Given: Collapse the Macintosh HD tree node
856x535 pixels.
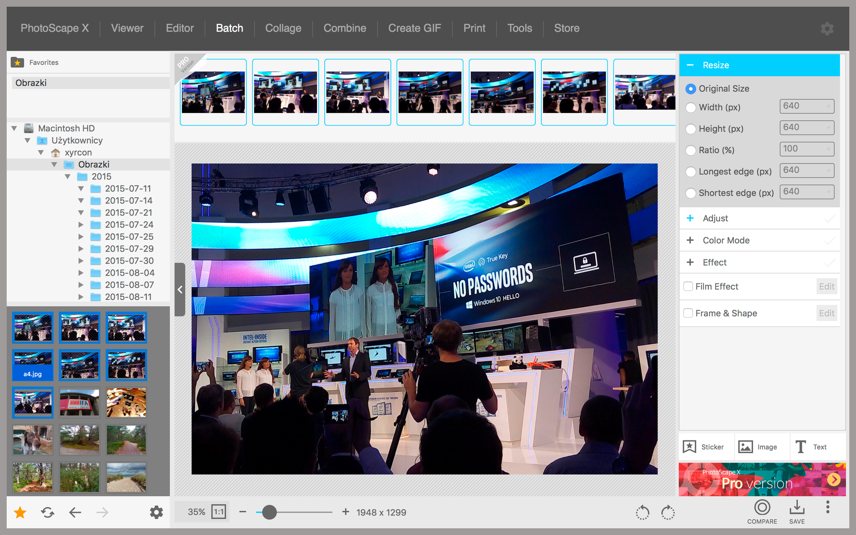Looking at the screenshot, I should [x=14, y=128].
